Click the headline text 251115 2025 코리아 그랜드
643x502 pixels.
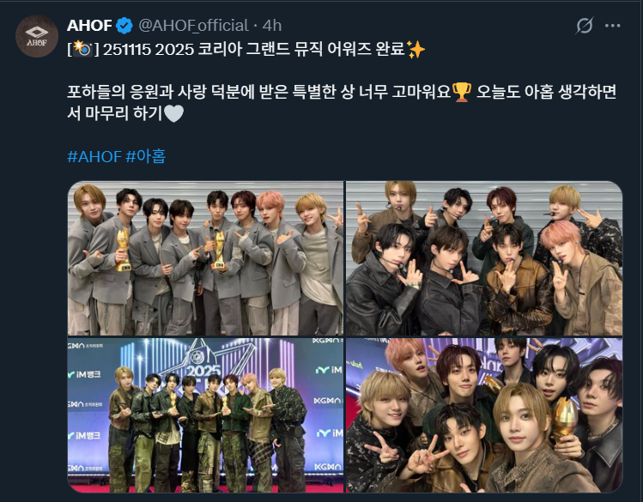click(x=174, y=50)
